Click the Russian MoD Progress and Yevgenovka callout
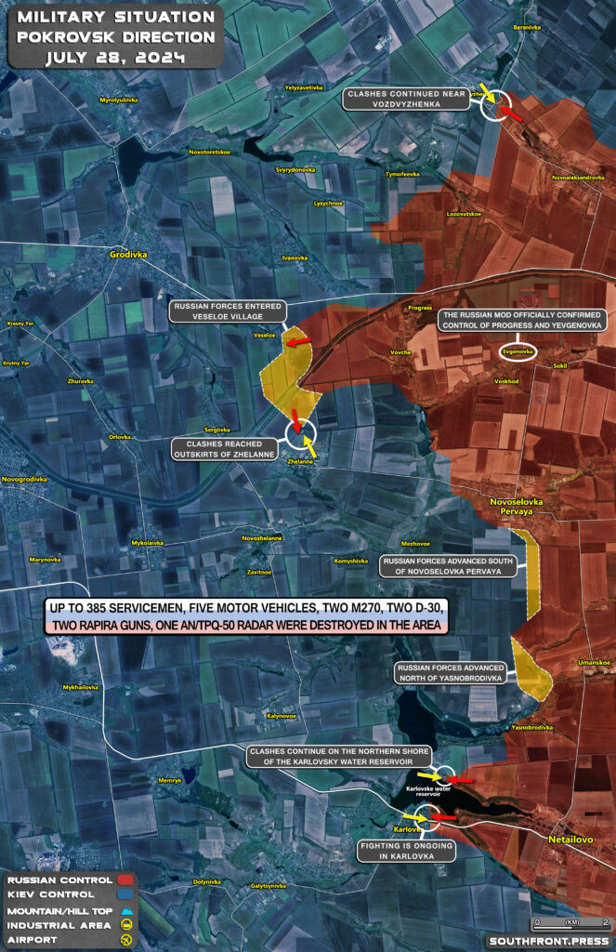This screenshot has width=616, height=952. [x=521, y=320]
